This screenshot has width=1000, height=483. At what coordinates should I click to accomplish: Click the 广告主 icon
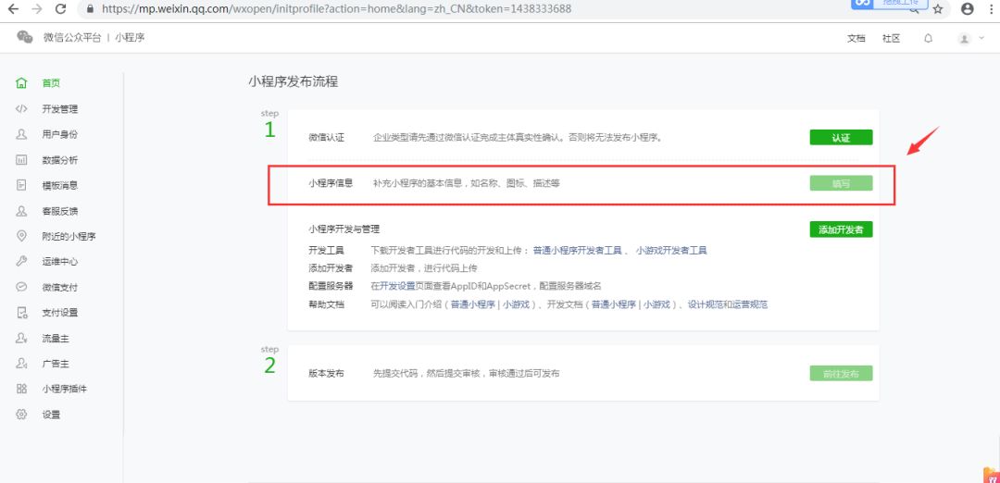coord(21,364)
